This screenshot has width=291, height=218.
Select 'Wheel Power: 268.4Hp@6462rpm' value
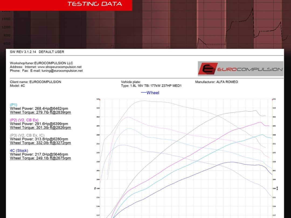pyautogui.click(x=39, y=109)
